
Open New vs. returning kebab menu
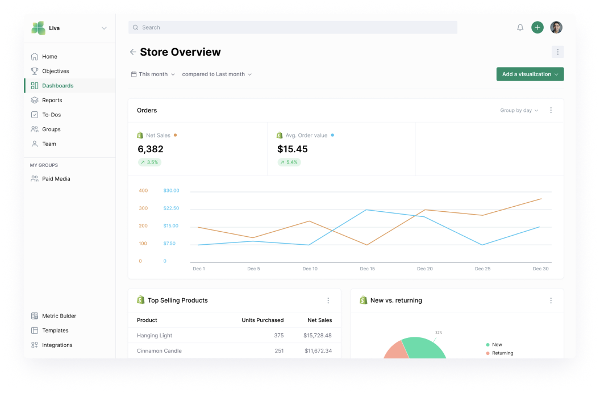[551, 300]
